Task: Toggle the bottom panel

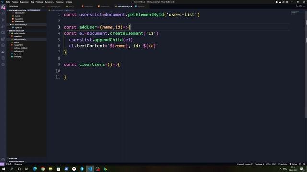Action: (x=280, y=2)
